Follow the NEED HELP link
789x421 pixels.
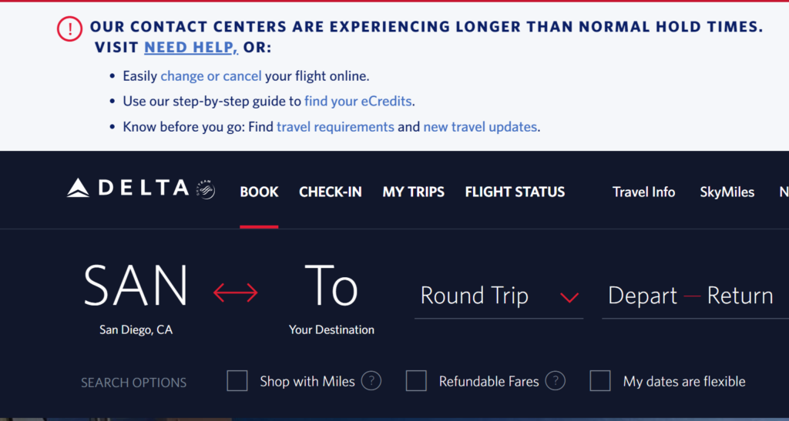(191, 48)
